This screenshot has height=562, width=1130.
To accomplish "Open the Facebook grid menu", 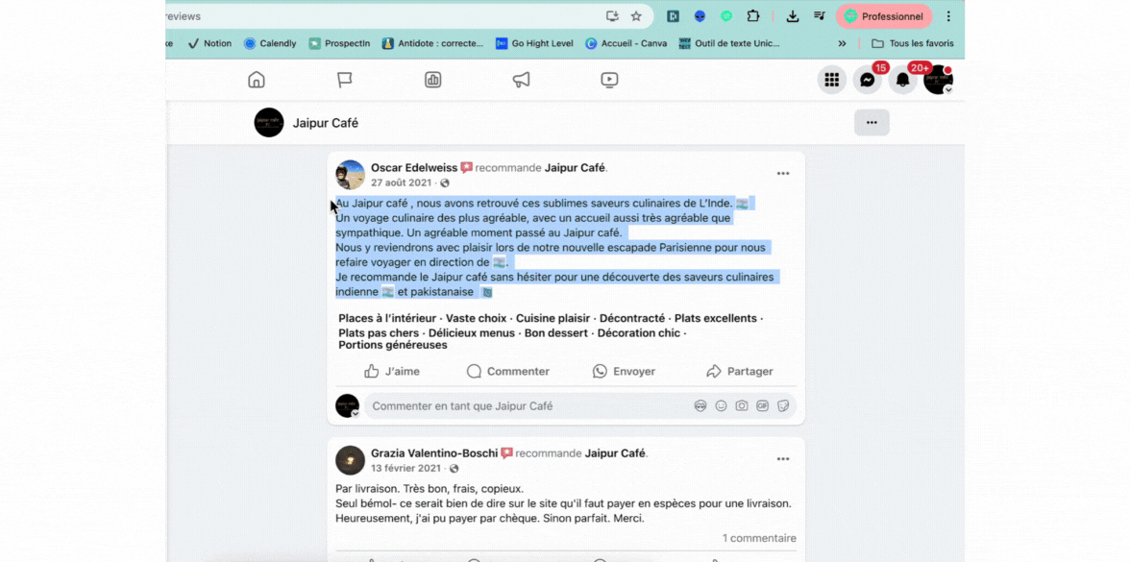I will [x=832, y=80].
